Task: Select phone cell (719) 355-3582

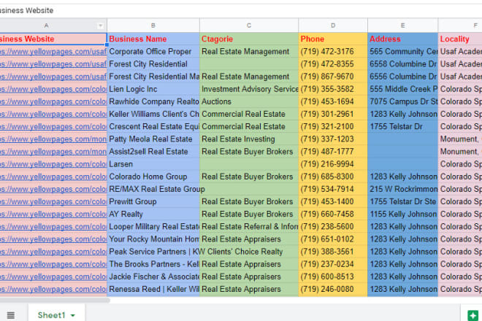Action: point(333,89)
